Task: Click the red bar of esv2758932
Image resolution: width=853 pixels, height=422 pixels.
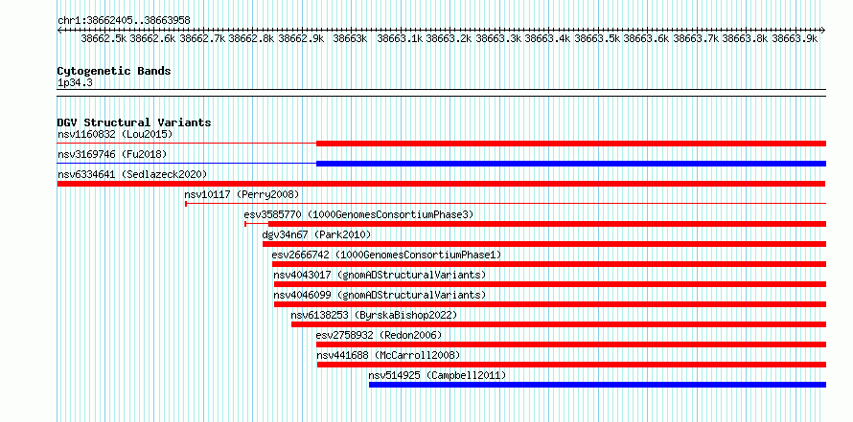Action: (x=571, y=344)
